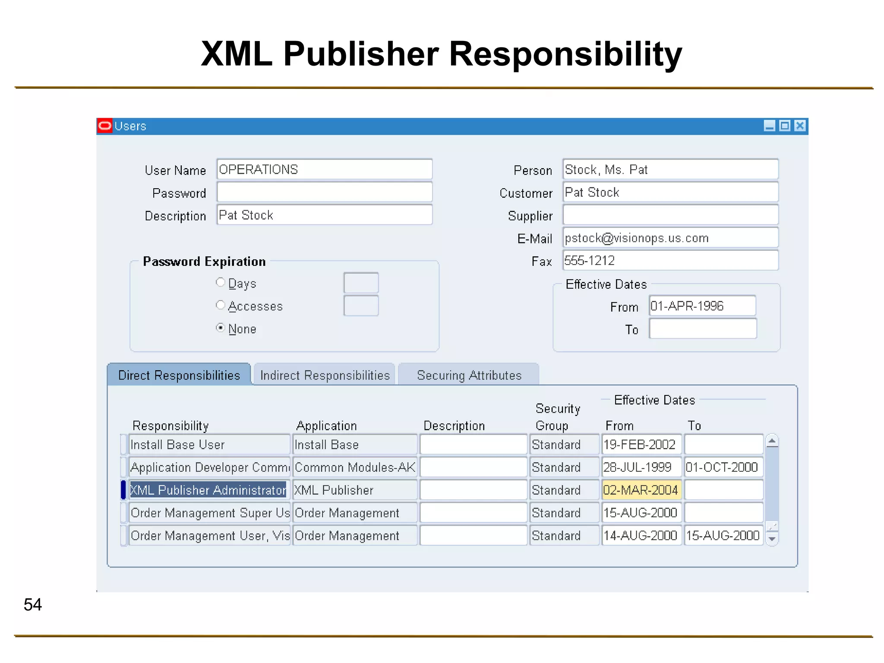Open the Indirect Responsibilities tab
Screen dimensions: 884x663
(325, 375)
